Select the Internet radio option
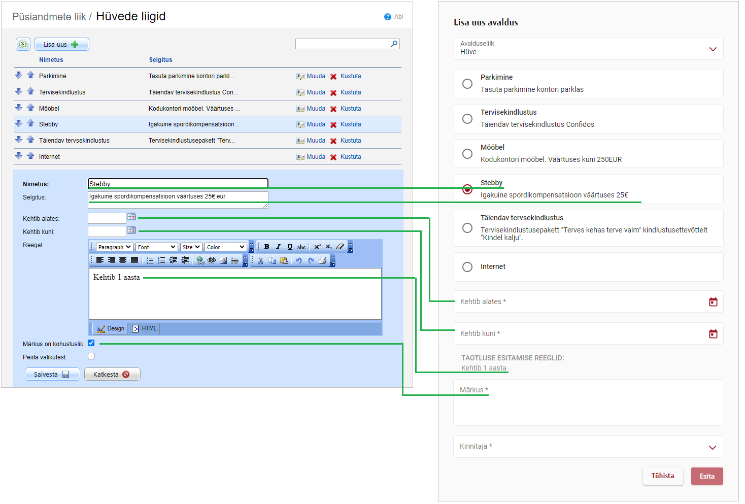The width and height of the screenshot is (745, 504). coord(467,267)
